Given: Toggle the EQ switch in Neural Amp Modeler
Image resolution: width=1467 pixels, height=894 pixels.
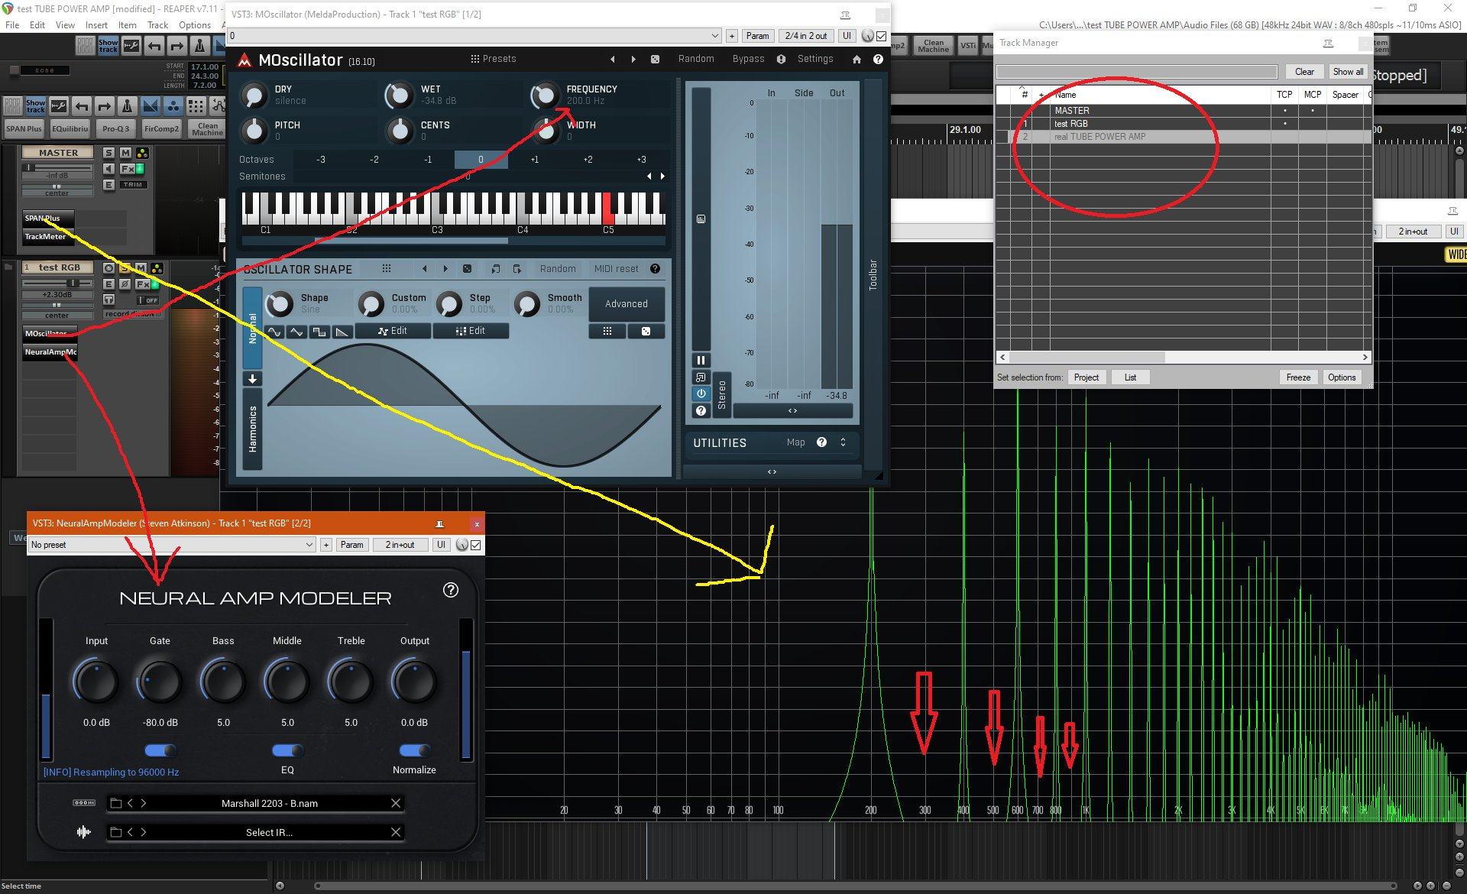Looking at the screenshot, I should click(x=287, y=750).
